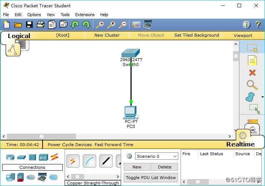
Task: Click the Zoom In magnifier icon
Action: (x=100, y=25)
